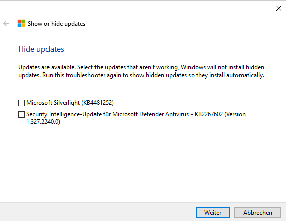Click the version number 1.327.2240.0 text

[43, 122]
